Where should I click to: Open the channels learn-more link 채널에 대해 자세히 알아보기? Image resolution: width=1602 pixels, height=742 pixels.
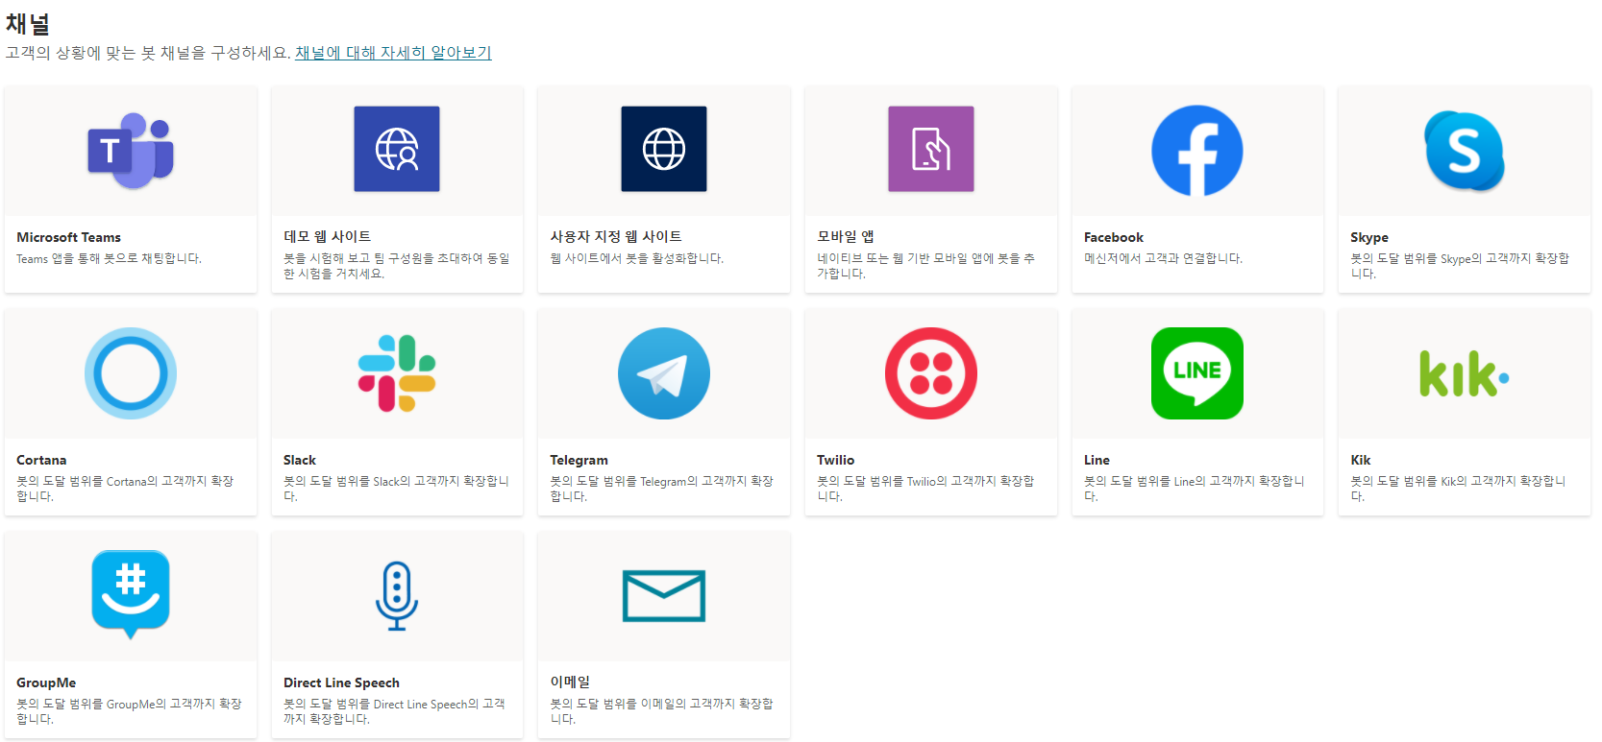pos(393,53)
